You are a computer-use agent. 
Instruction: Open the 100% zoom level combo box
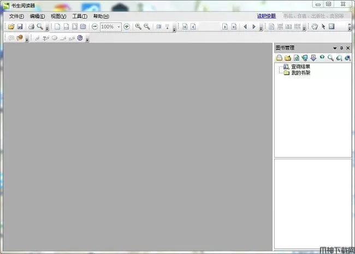[111, 27]
